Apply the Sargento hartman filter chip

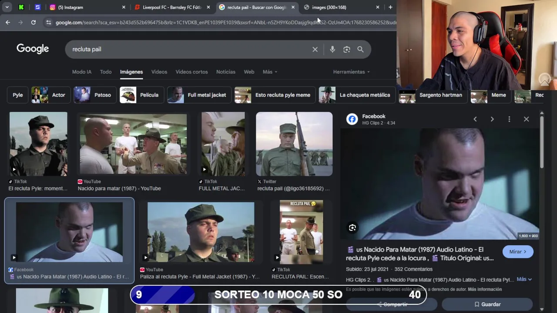click(433, 95)
